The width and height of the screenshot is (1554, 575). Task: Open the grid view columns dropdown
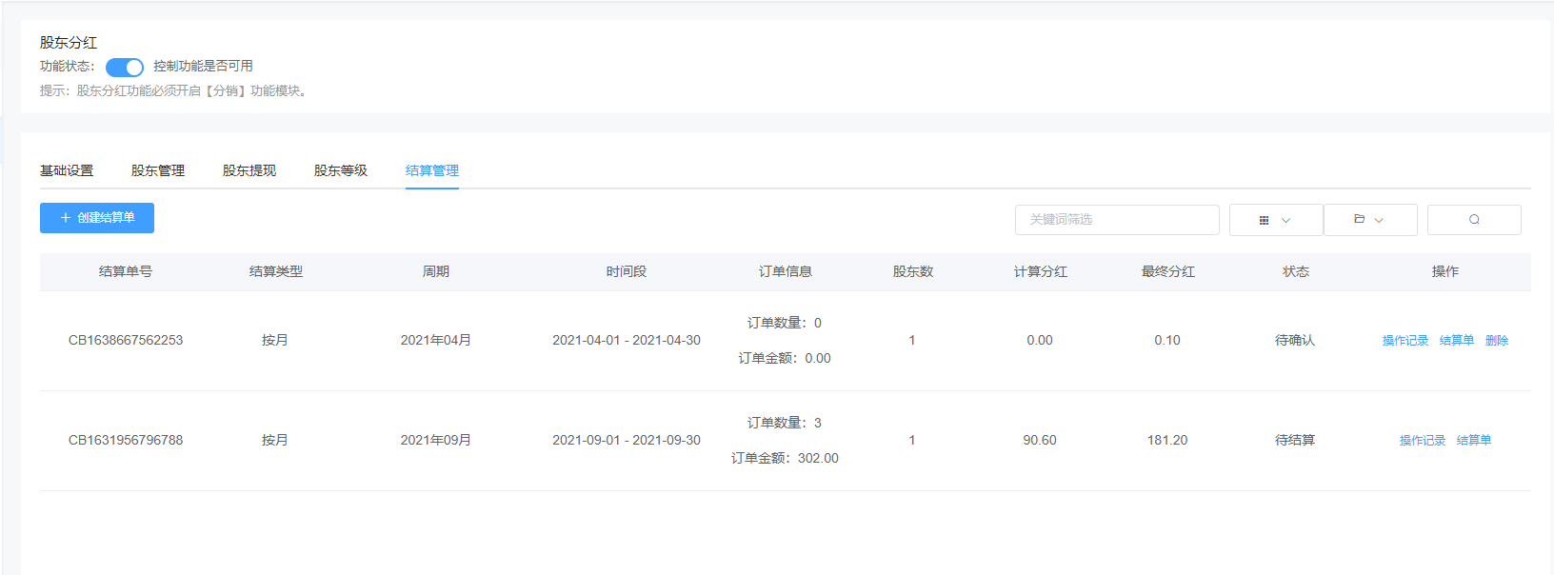[x=1275, y=220]
